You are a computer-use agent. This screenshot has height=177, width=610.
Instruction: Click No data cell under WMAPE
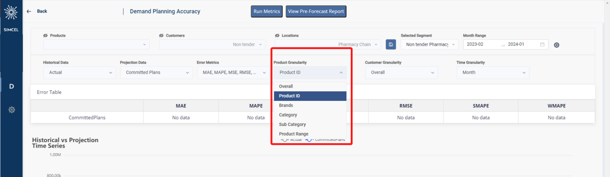coord(557,118)
